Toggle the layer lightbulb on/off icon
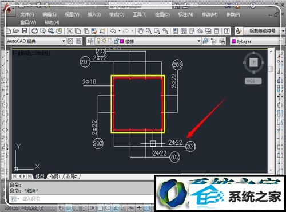The height and width of the screenshot is (212, 286). 98,41
